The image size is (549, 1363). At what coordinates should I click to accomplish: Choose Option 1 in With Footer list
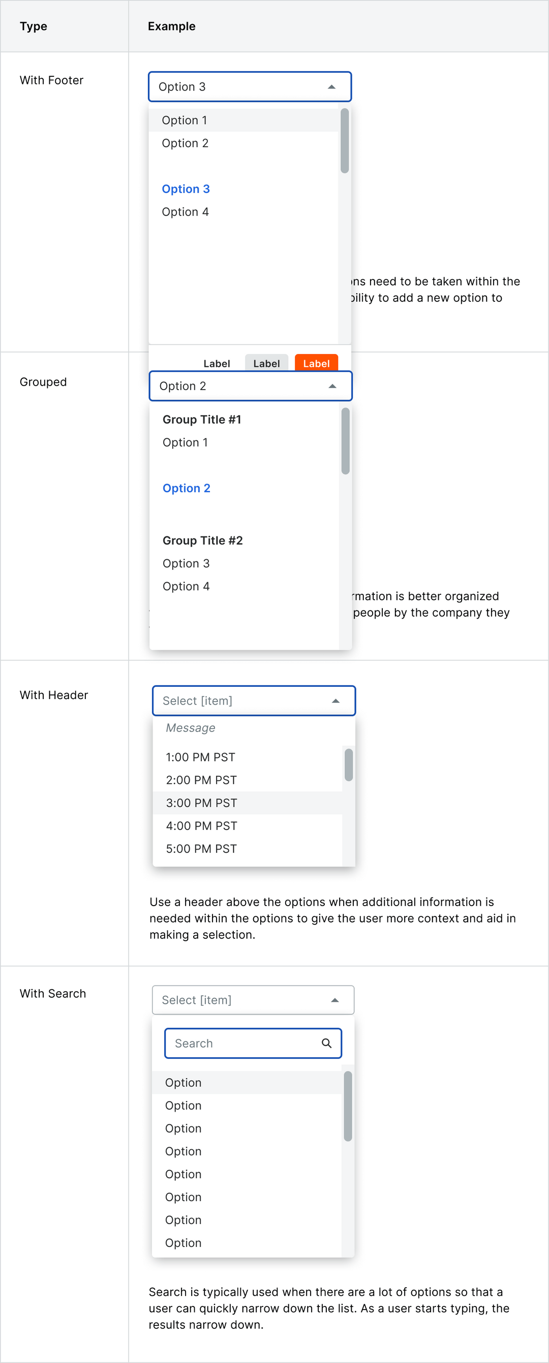[185, 121]
